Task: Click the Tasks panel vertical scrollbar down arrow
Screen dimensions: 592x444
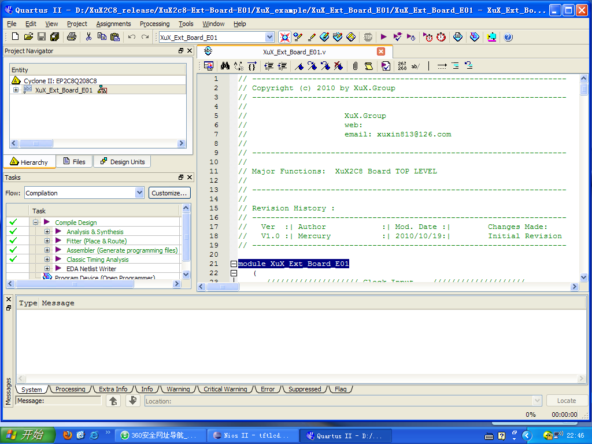Action: 186,275
